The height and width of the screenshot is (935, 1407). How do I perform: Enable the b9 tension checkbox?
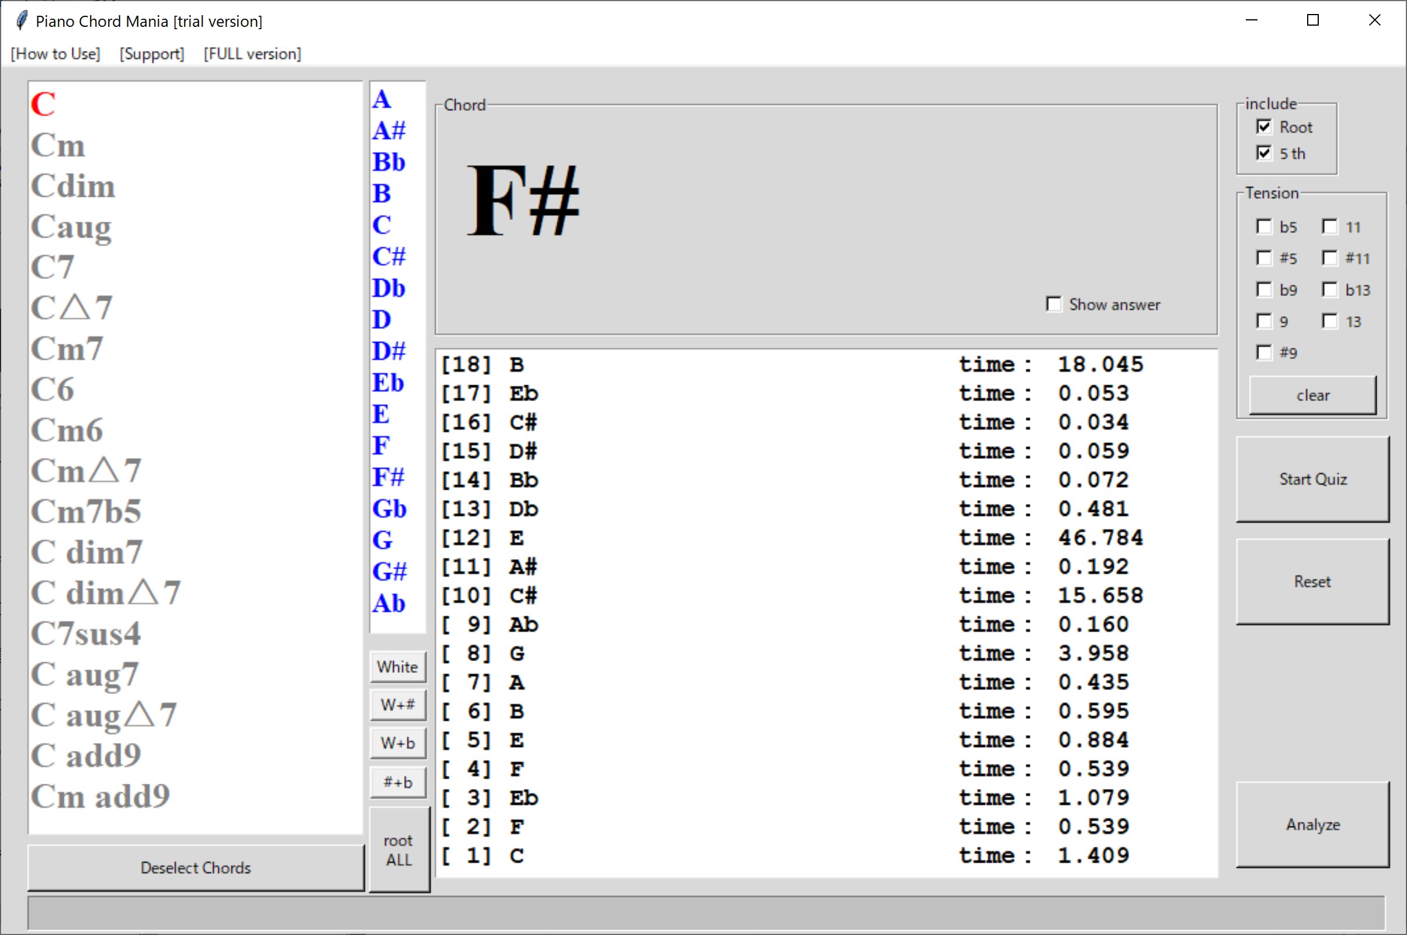tap(1263, 290)
